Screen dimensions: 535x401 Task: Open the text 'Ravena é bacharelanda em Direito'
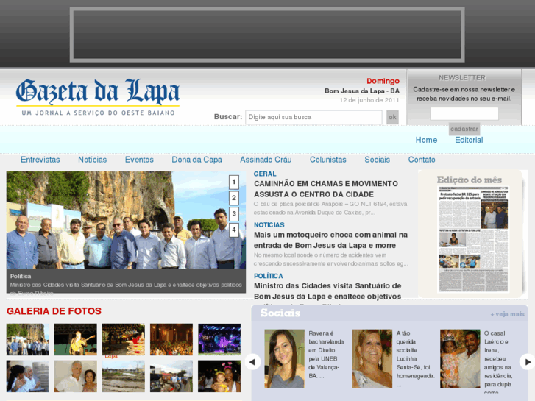pos(326,354)
